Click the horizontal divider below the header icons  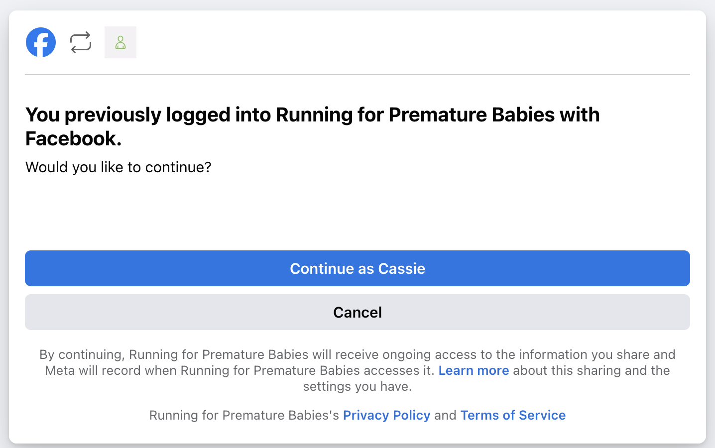click(357, 75)
